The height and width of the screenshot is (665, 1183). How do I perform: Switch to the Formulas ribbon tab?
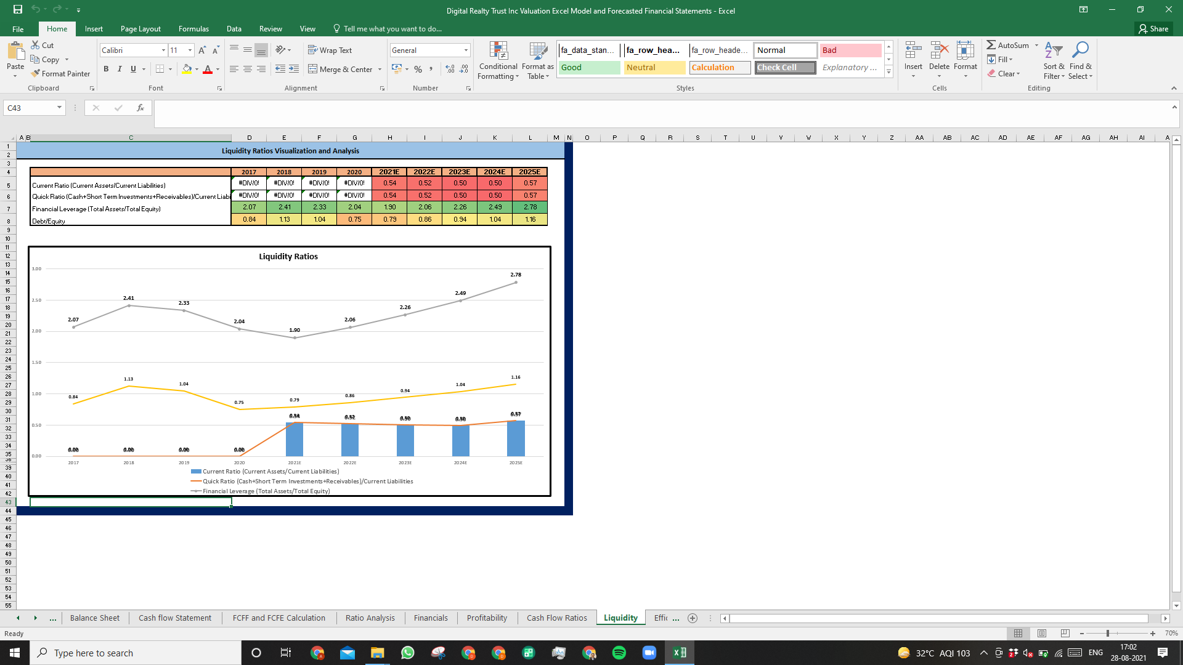point(193,29)
